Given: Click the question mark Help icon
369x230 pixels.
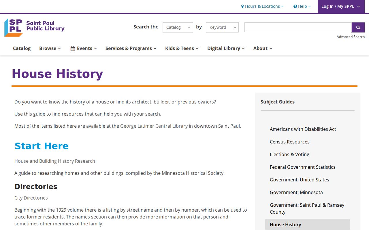Looking at the screenshot, I should pos(295,6).
